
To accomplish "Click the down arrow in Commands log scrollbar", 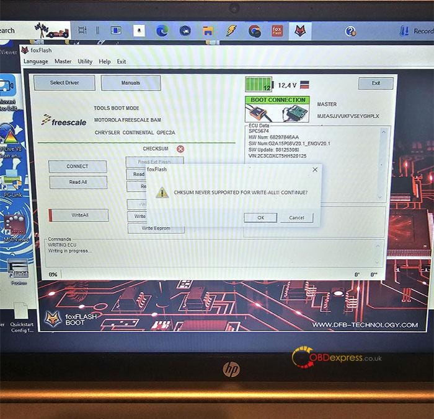I will point(377,262).
